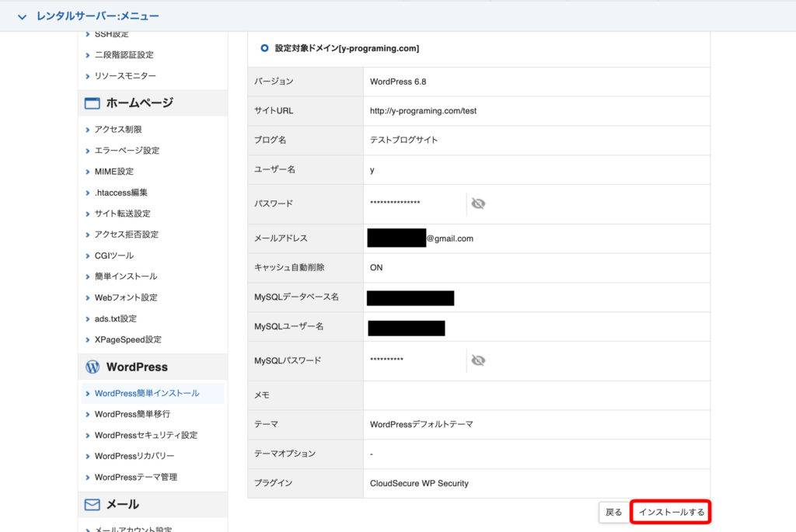Click the MySQLデータベース名 row label
The image size is (796, 532).
(296, 297)
